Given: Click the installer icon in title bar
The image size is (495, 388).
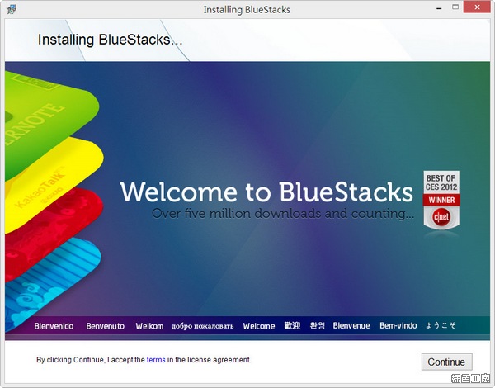Looking at the screenshot, I should coord(12,9).
